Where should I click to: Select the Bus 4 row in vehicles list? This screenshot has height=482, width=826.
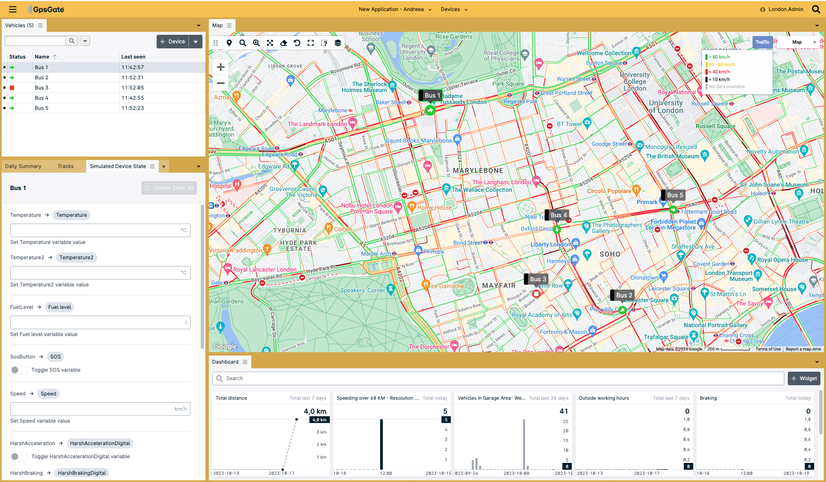tap(104, 98)
